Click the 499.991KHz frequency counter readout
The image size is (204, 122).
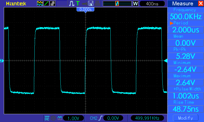147,118
